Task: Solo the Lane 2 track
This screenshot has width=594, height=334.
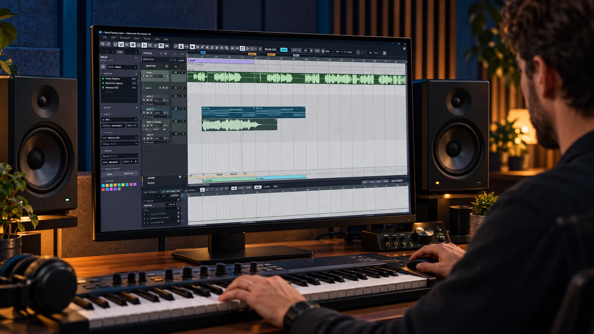Action: pyautogui.click(x=160, y=88)
